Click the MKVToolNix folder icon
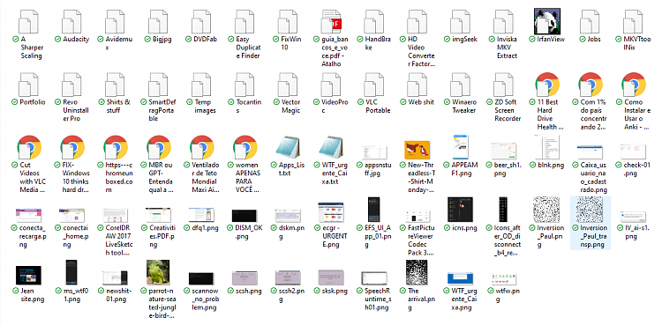662x325 pixels. (x=633, y=21)
